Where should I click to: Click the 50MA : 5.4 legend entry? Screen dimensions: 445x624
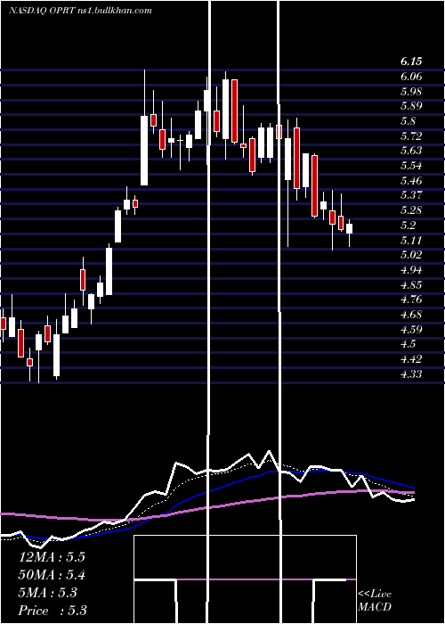(x=52, y=575)
